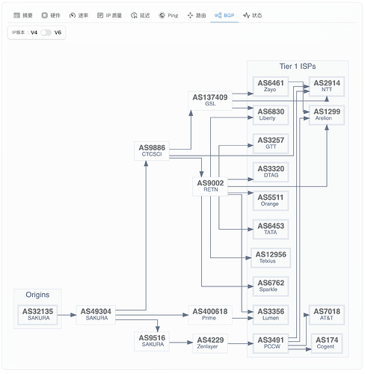Select the AS9002 RETN node
Viewport: 365px width, 374px height.
[210, 186]
